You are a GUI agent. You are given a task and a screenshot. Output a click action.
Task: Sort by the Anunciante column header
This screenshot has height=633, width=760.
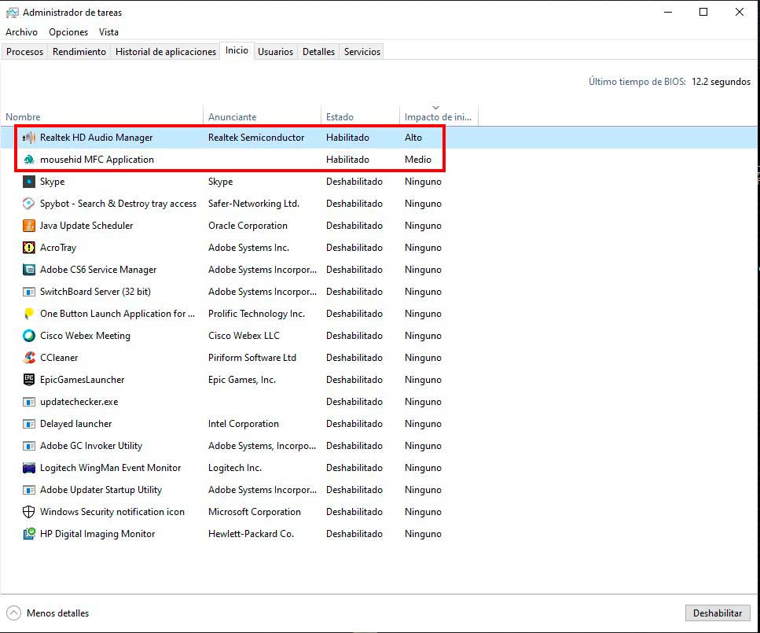(x=232, y=117)
